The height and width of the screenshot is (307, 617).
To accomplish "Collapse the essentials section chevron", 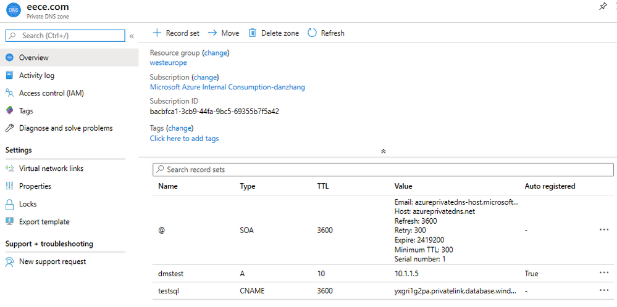I will point(383,151).
